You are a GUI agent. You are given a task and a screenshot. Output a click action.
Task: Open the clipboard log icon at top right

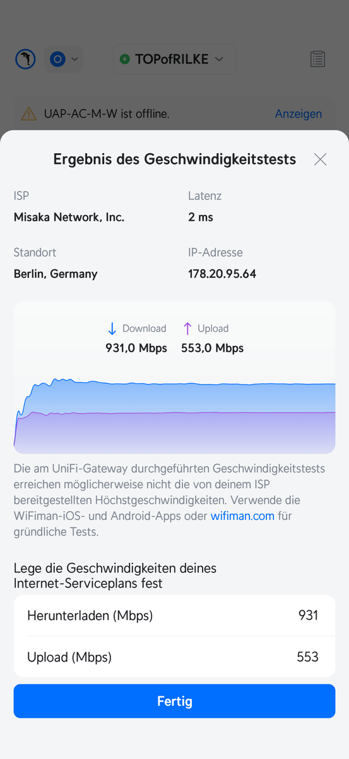(x=317, y=59)
